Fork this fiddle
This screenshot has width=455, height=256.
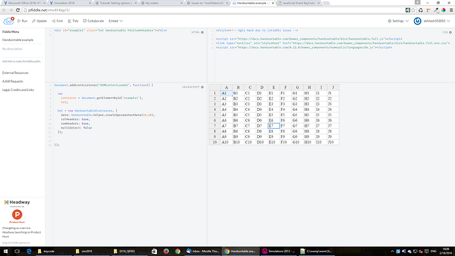(57, 21)
